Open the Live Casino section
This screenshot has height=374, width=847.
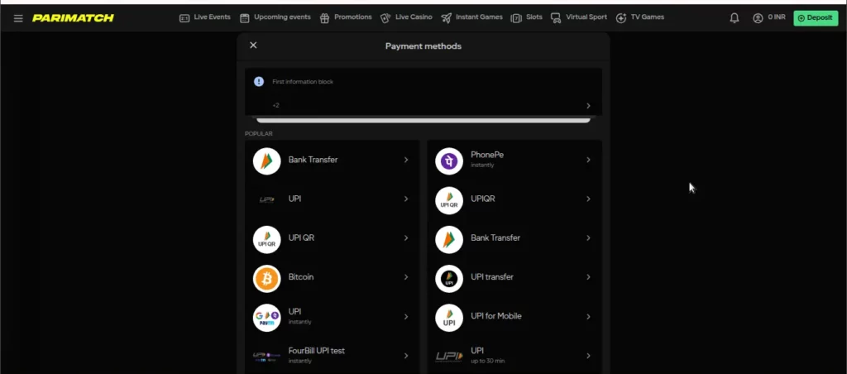coord(406,17)
